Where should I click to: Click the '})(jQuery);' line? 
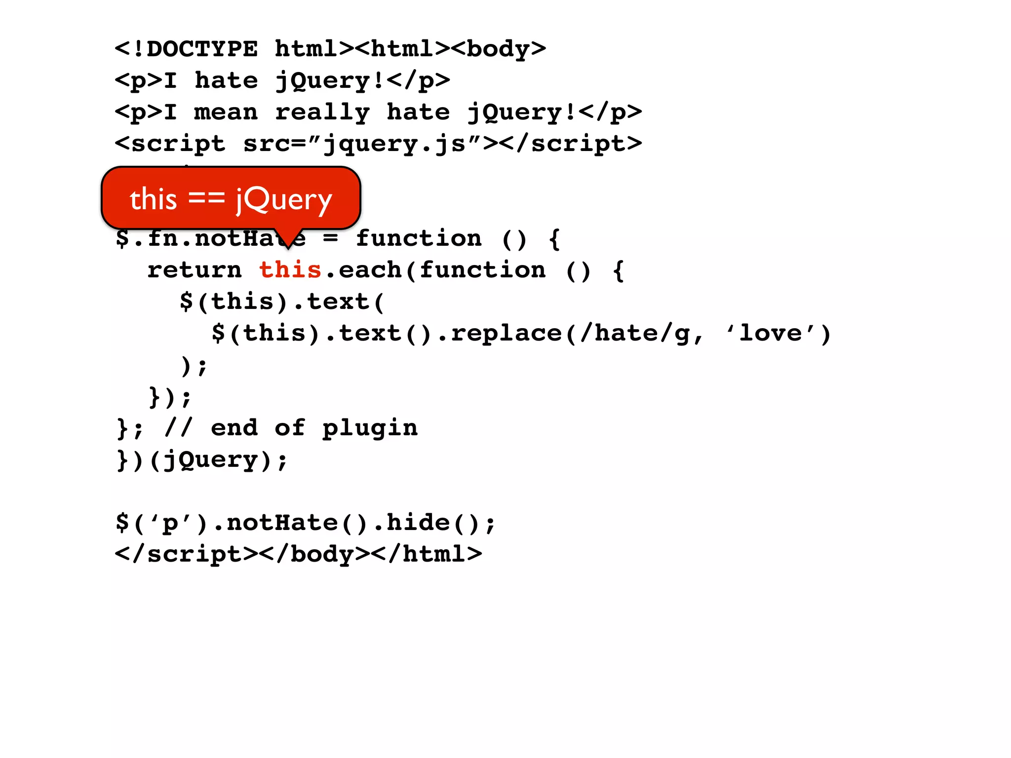(202, 459)
